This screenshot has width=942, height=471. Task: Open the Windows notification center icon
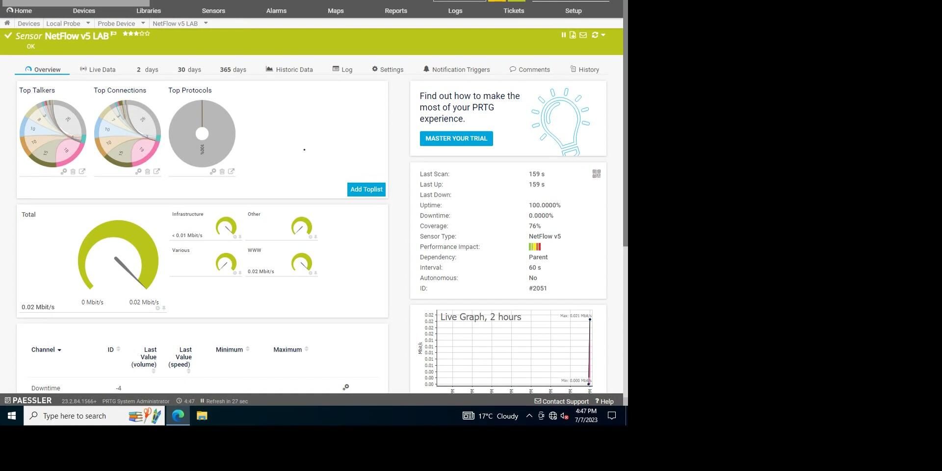click(x=612, y=416)
